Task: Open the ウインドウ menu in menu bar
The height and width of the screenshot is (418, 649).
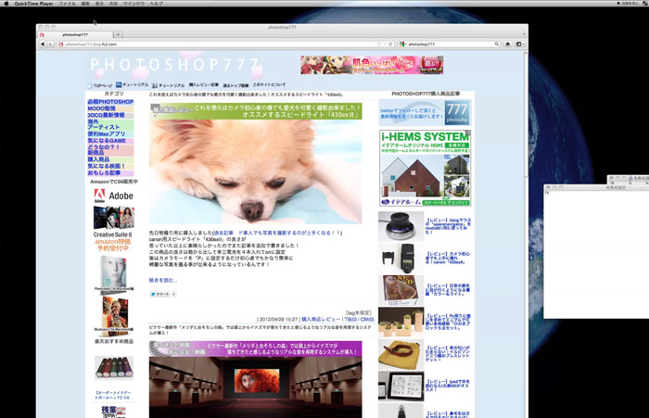Action: point(134,4)
